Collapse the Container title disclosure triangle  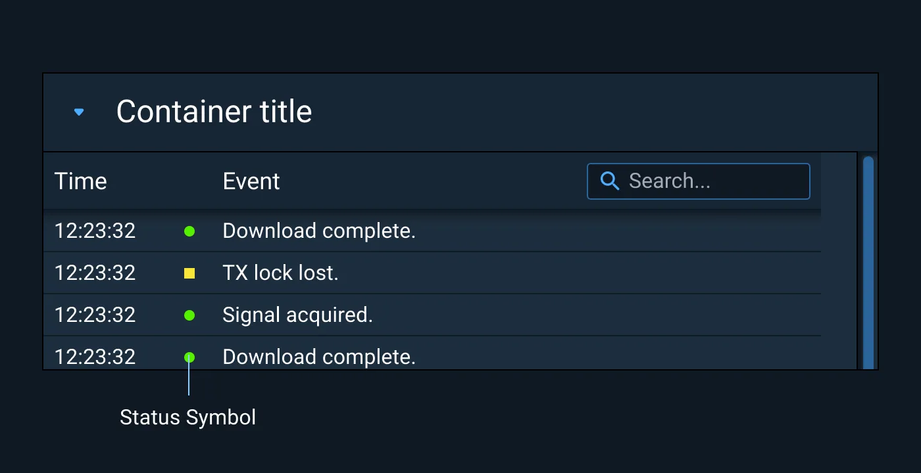(79, 112)
